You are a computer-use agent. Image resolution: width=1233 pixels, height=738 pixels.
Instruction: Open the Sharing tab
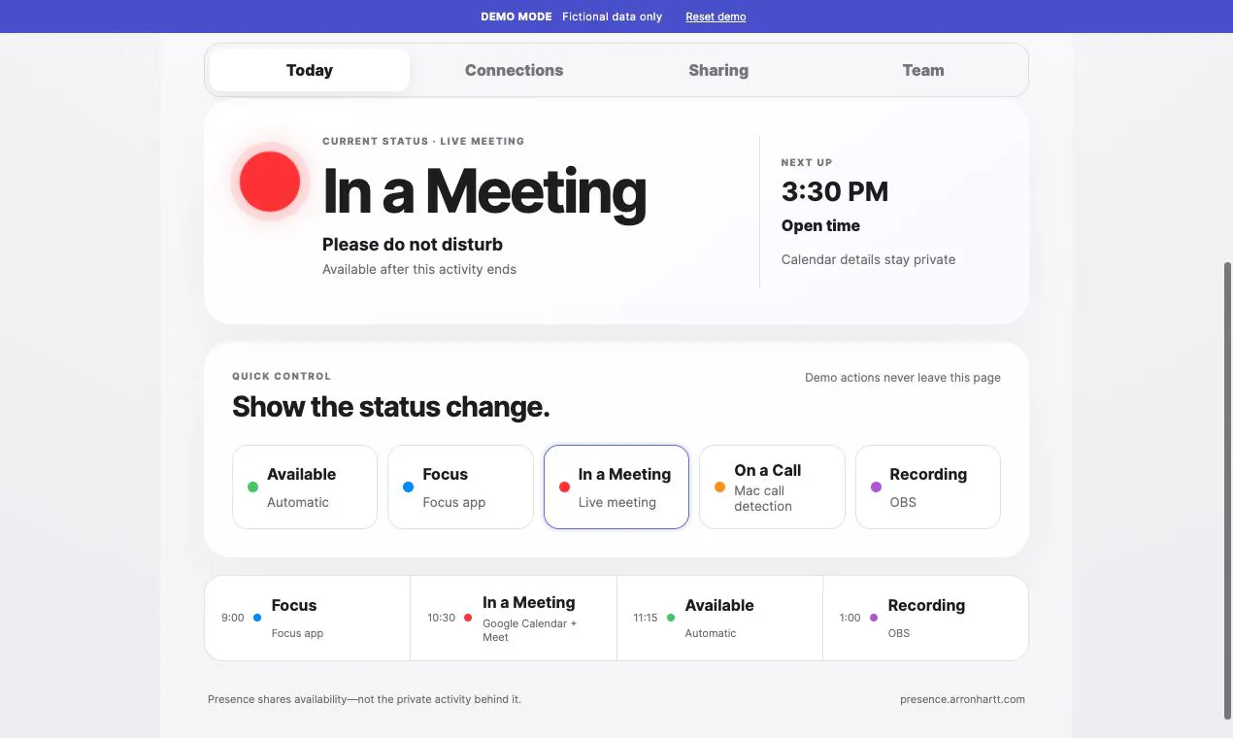click(718, 70)
